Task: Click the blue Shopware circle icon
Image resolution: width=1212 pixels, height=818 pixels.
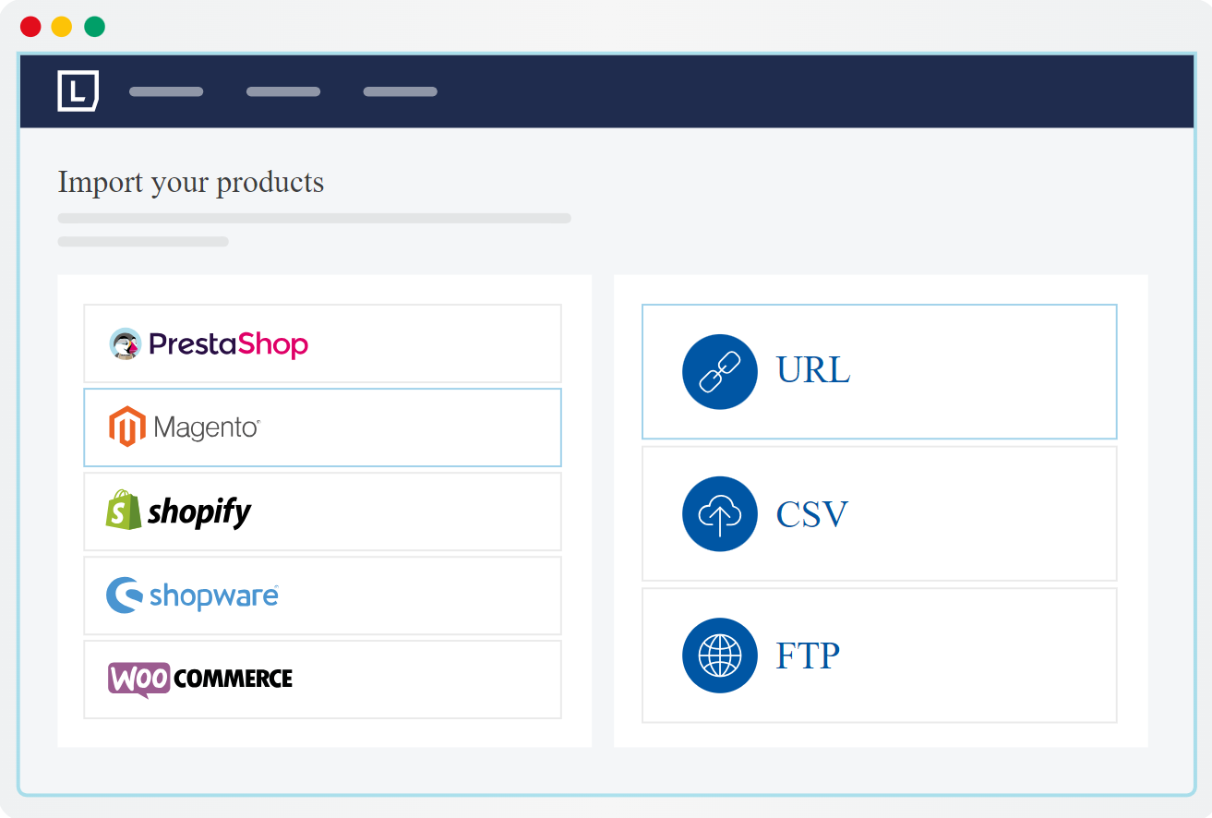Action: pos(125,595)
